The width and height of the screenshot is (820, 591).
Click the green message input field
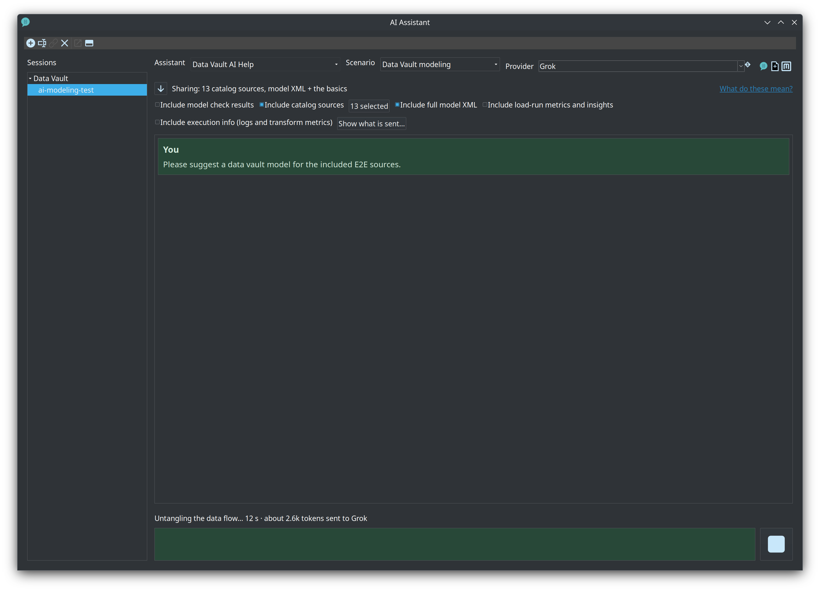point(454,544)
